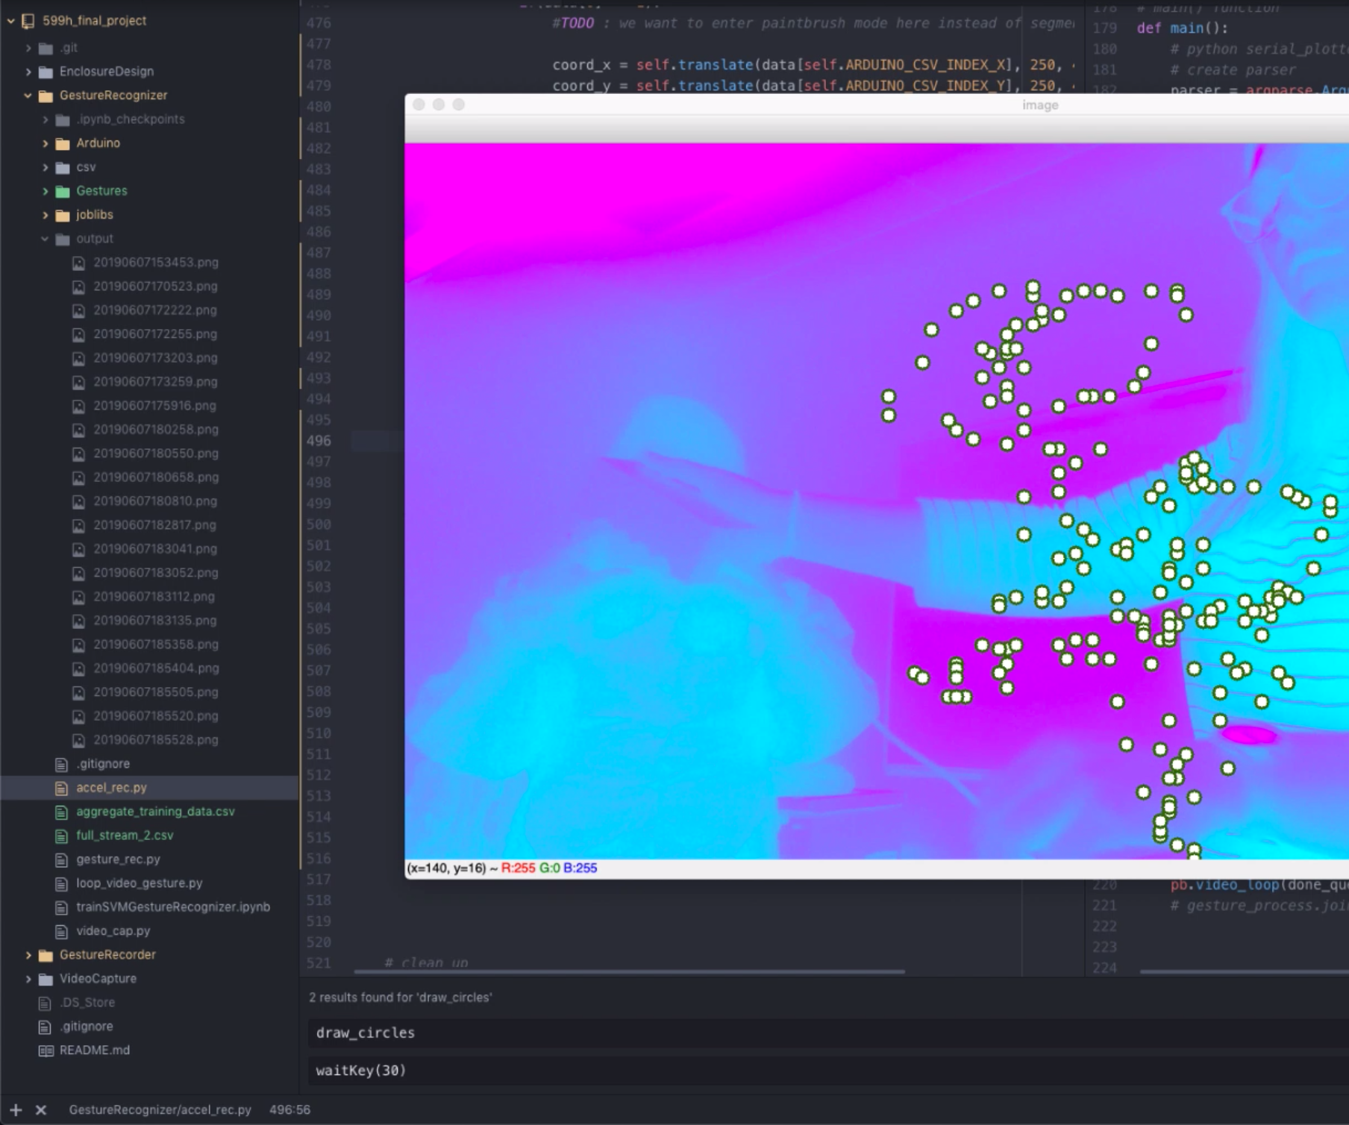Click the Gestures folder icon

pos(63,191)
